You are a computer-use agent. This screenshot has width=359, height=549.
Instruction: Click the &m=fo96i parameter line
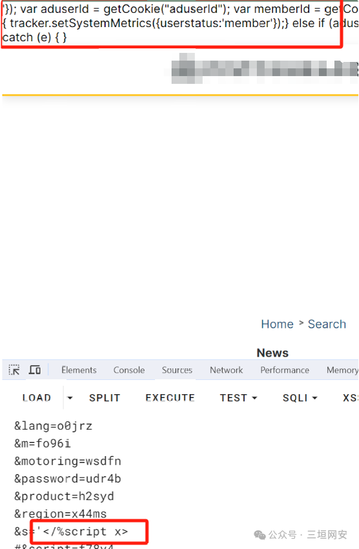43,444
